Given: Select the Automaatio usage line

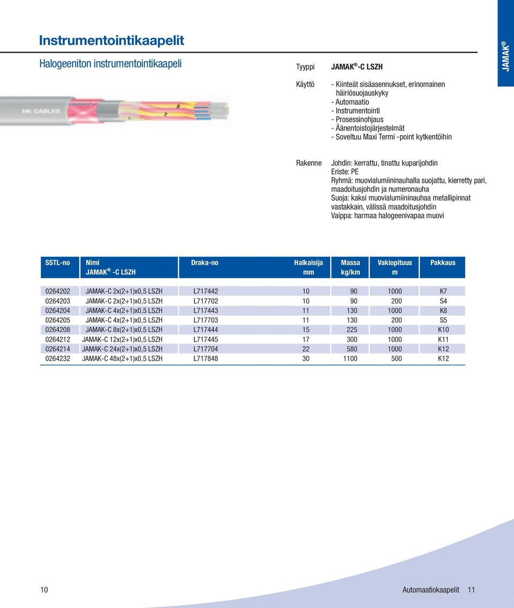Looking at the screenshot, I should coord(350,102).
